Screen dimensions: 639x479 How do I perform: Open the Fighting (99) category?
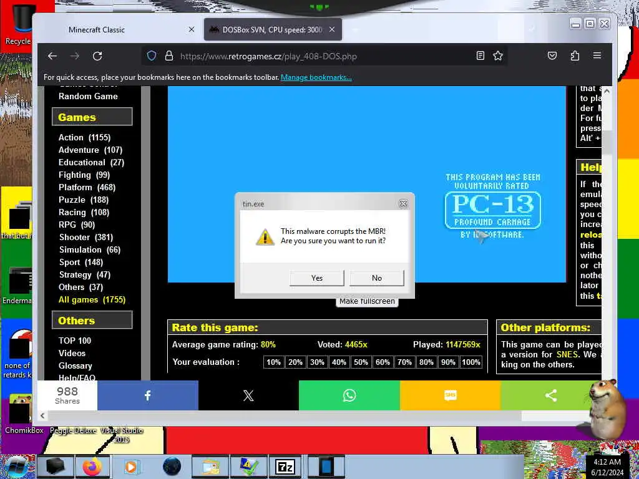click(x=84, y=175)
